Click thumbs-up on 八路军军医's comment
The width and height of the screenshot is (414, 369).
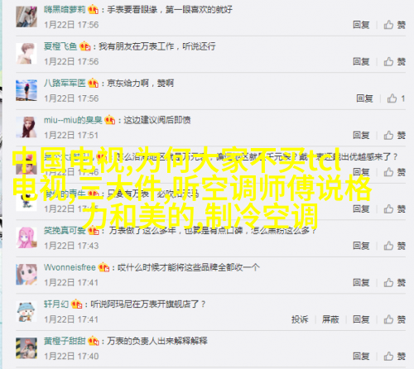(x=396, y=98)
